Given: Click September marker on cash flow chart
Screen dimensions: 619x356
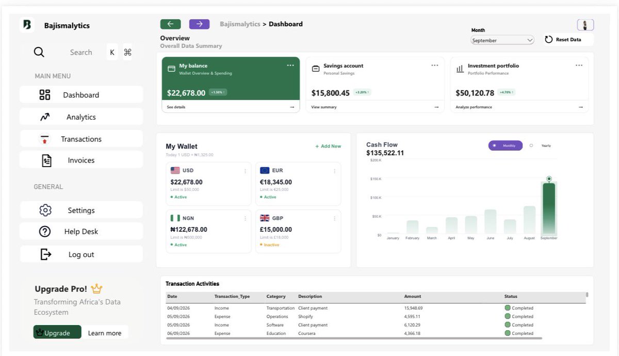Looking at the screenshot, I should coord(549,179).
